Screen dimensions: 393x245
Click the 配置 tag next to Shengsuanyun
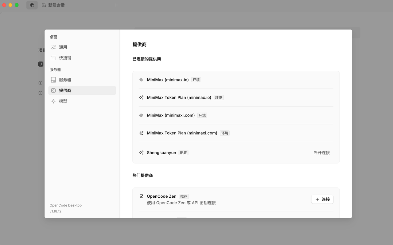click(184, 152)
